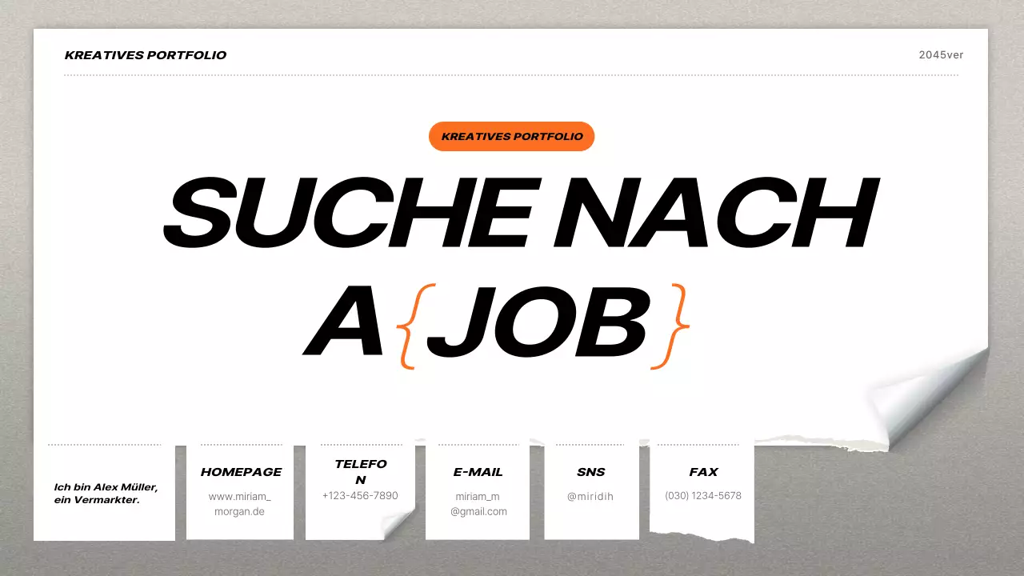Image resolution: width=1024 pixels, height=576 pixels.
Task: Click the word NACH in the headline
Action: (720, 212)
